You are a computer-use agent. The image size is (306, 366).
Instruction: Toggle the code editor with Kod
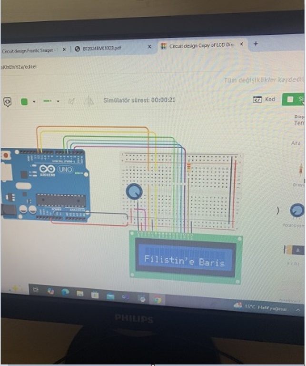click(264, 100)
